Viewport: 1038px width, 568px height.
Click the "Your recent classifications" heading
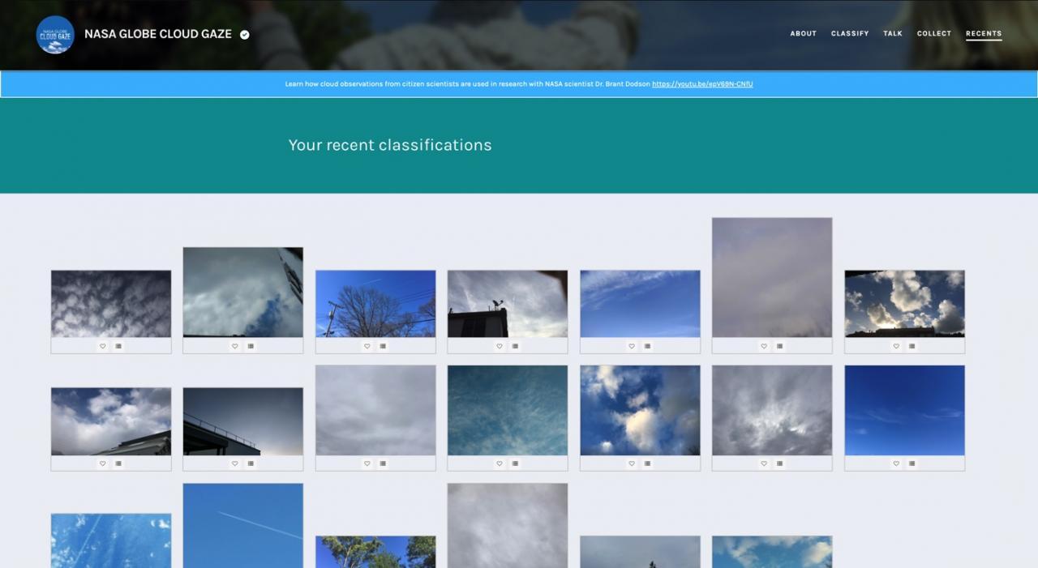pyautogui.click(x=390, y=145)
